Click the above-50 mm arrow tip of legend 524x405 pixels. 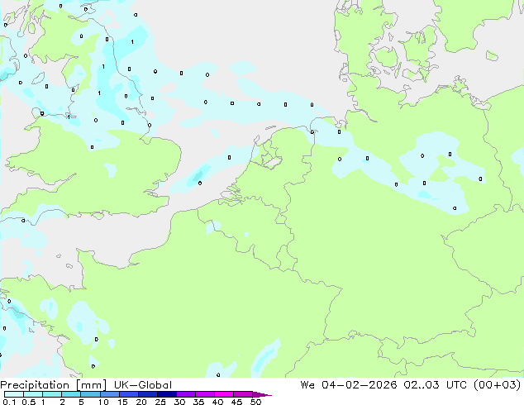pyautogui.click(x=262, y=394)
